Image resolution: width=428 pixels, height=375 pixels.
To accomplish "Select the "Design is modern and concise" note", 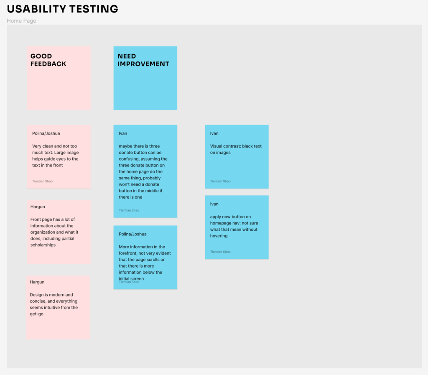I will (53, 304).
